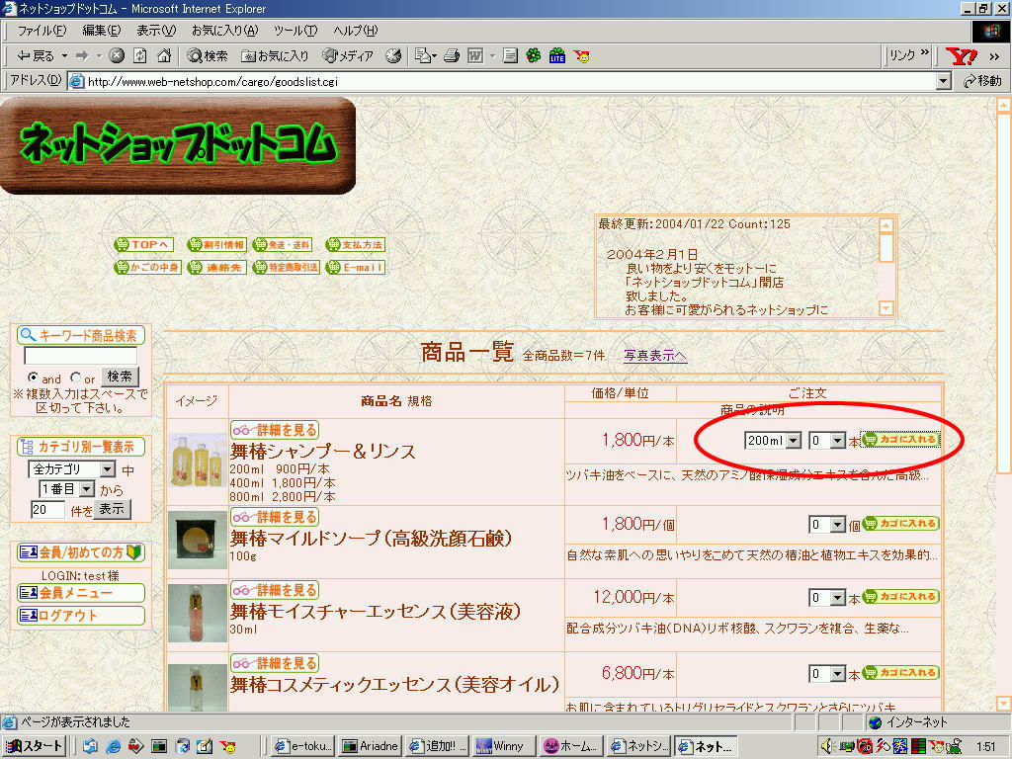Open the 会員メニュー button
This screenshot has width=1012, height=759.
coord(81,593)
